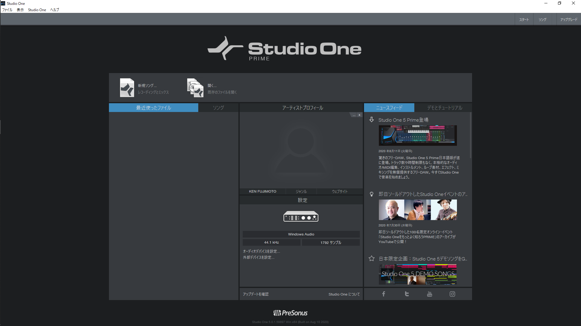Image resolution: width=581 pixels, height=326 pixels.
Task: Click the レコーディングとミックス subtitle
Action: (x=153, y=92)
